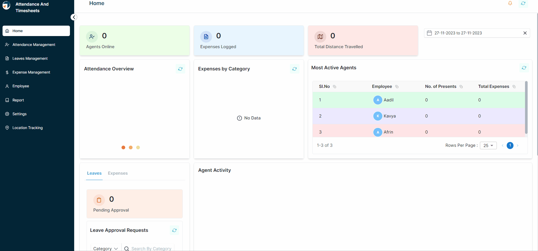The height and width of the screenshot is (251, 538).
Task: Click employee name Kavya
Action: (390, 116)
